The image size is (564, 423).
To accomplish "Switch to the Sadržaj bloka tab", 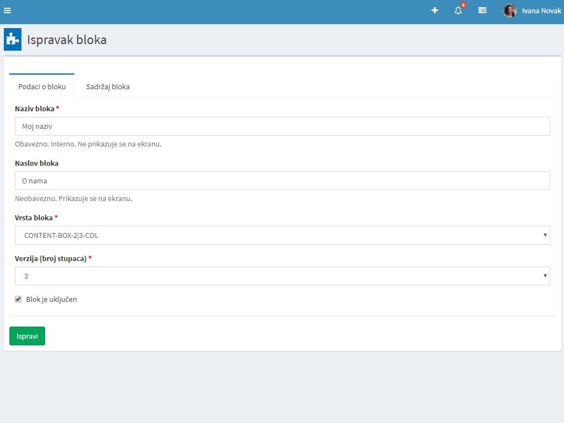I will pos(108,86).
